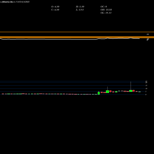The width and height of the screenshot is (154, 154).
Task: Click the low value 'L: 3.81'
Action: pyautogui.click(x=80, y=10)
